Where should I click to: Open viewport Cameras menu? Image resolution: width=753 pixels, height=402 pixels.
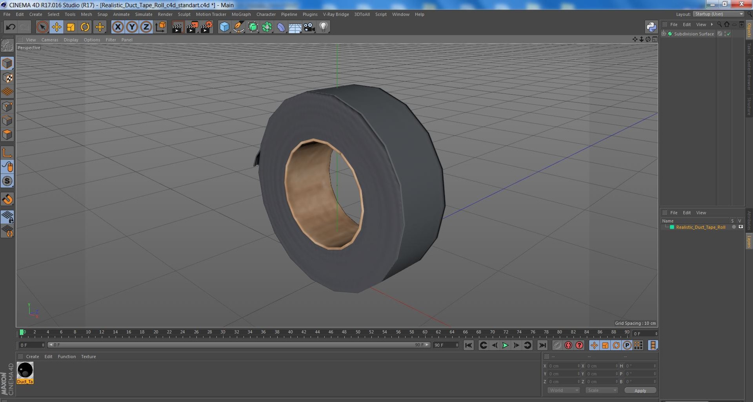pyautogui.click(x=49, y=40)
